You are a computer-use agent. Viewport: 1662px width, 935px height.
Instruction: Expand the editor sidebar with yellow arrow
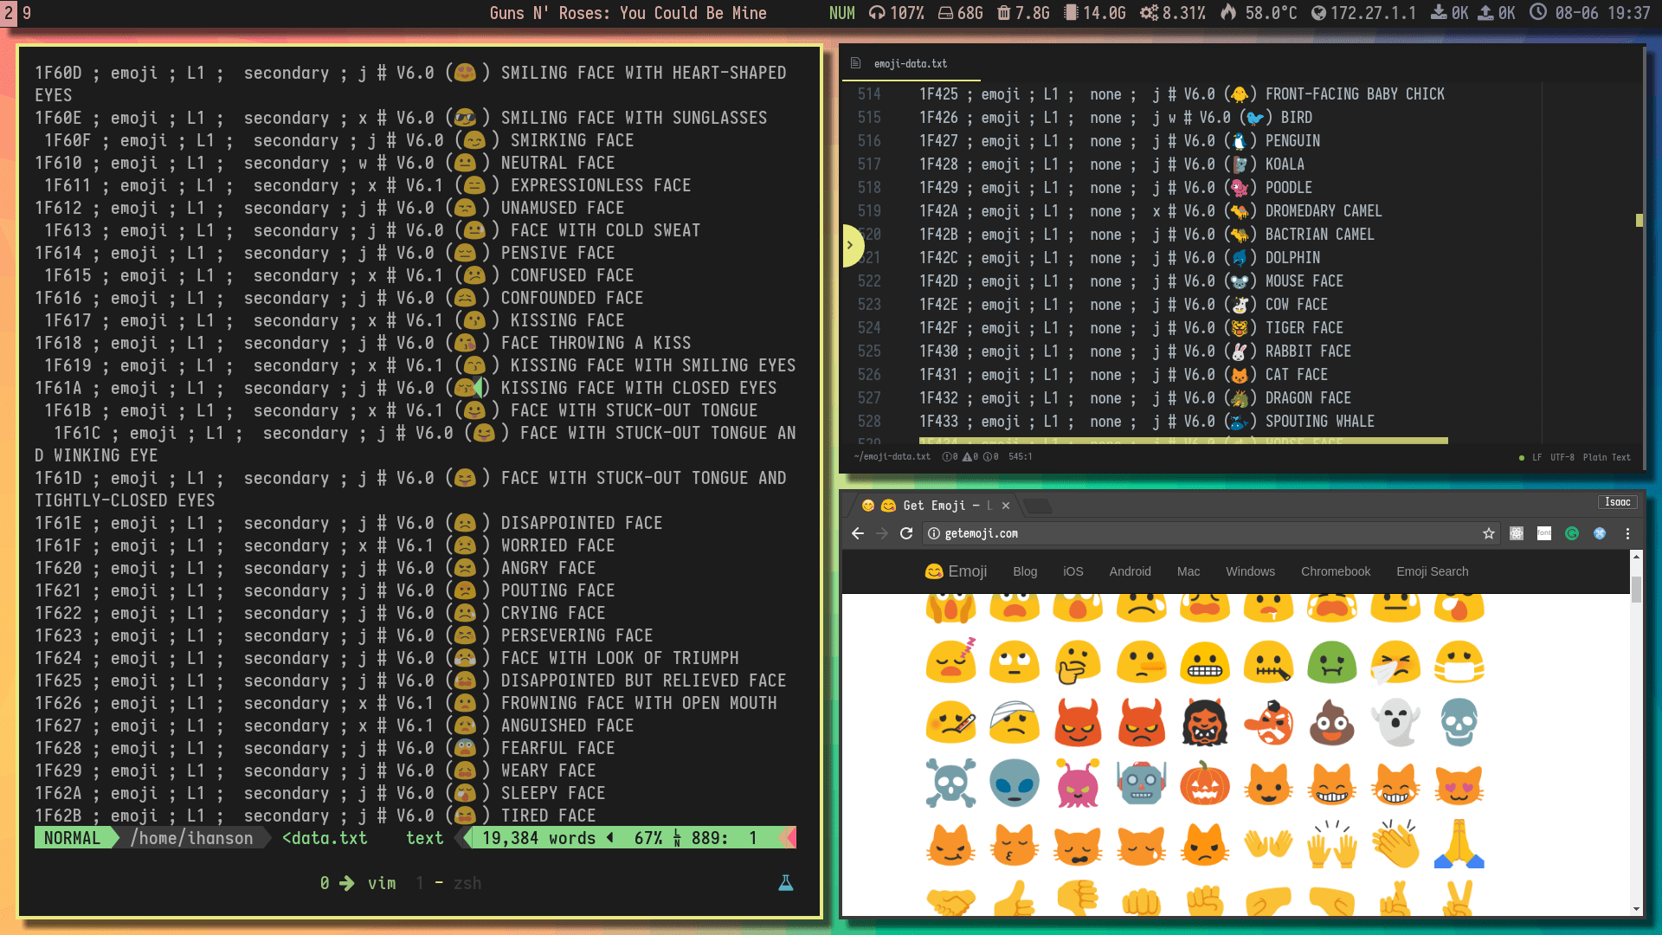(850, 245)
